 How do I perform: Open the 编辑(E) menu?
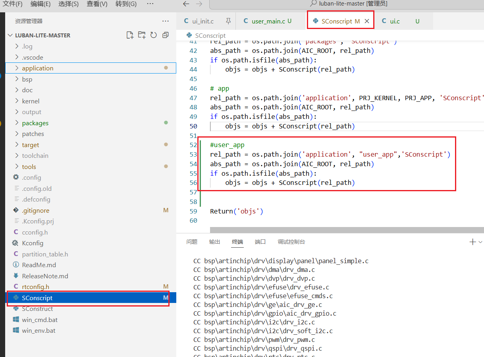[40, 4]
